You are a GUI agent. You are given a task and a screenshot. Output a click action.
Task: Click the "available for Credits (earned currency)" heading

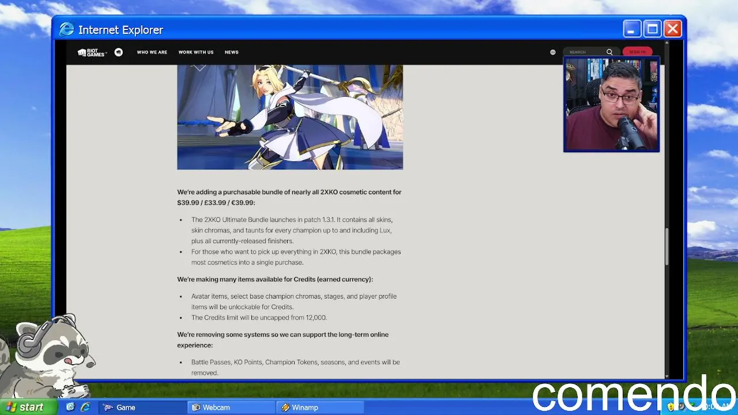click(x=275, y=280)
